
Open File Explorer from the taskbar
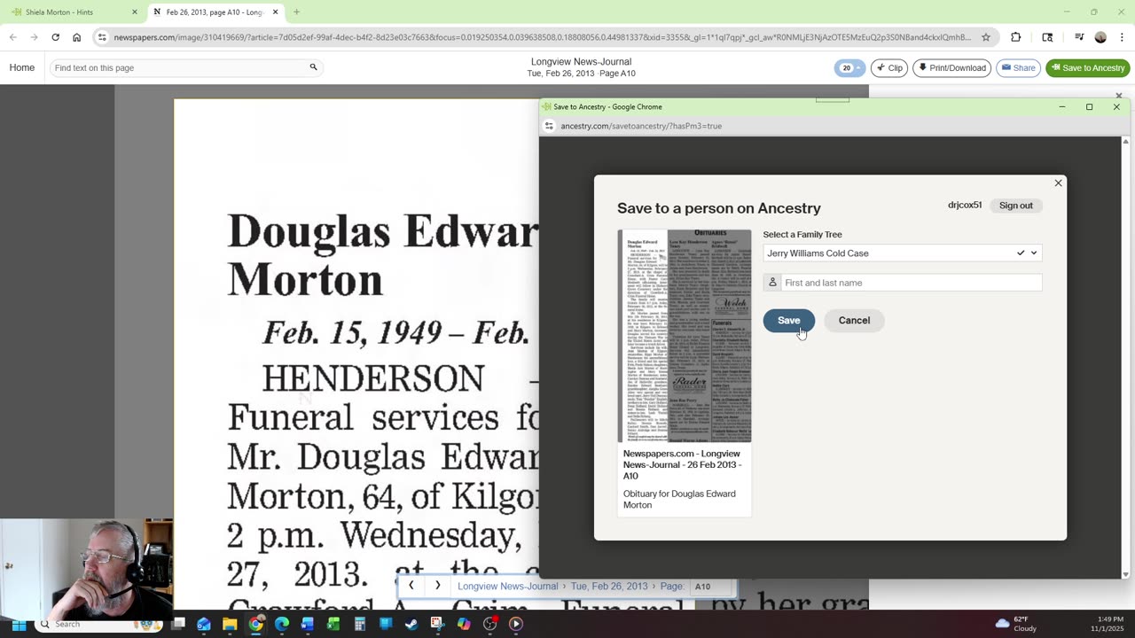pyautogui.click(x=230, y=624)
